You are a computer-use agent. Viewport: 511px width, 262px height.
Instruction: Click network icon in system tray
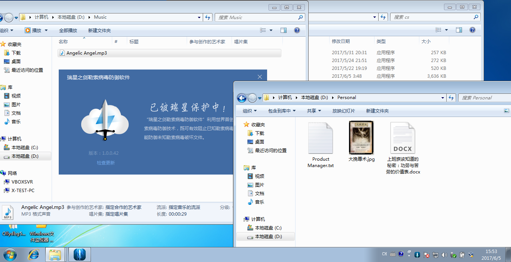435,255
